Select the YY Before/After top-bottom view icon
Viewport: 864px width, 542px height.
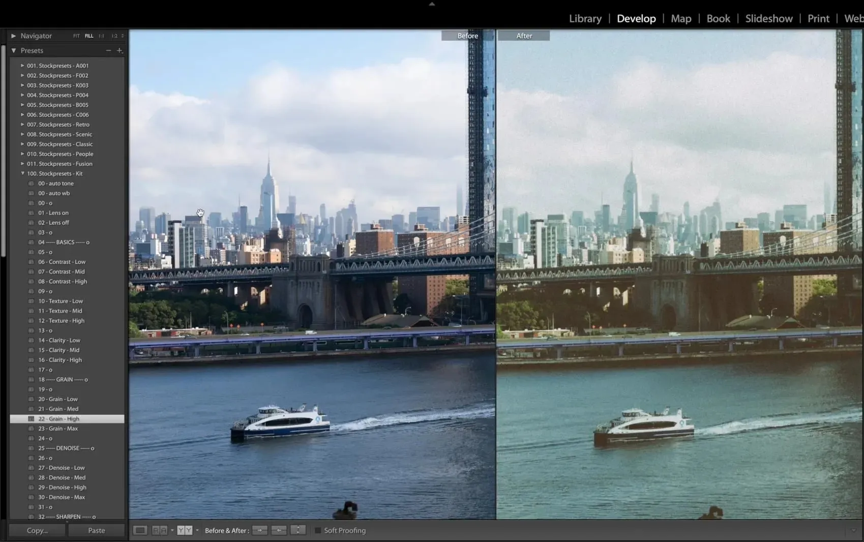pos(185,530)
